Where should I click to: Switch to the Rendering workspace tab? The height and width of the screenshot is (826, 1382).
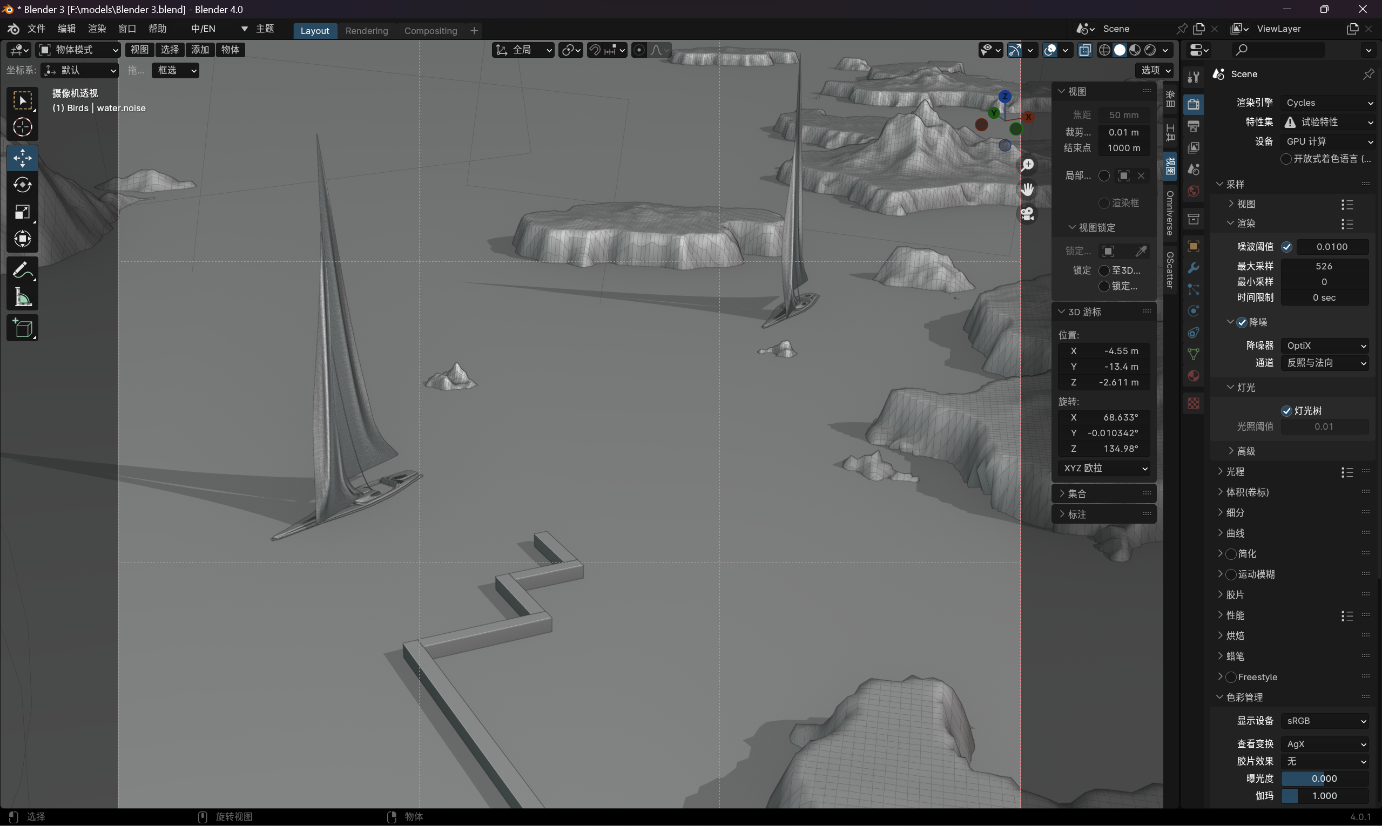(366, 31)
